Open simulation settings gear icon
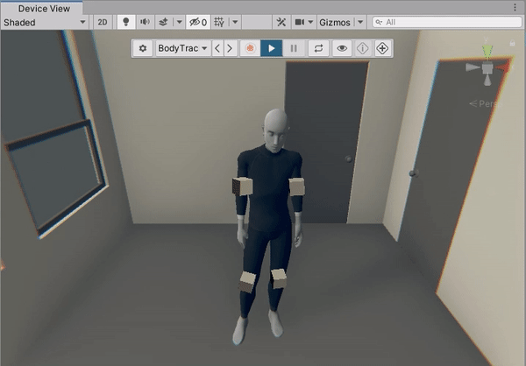Viewport: 526px width, 366px height. (x=144, y=48)
